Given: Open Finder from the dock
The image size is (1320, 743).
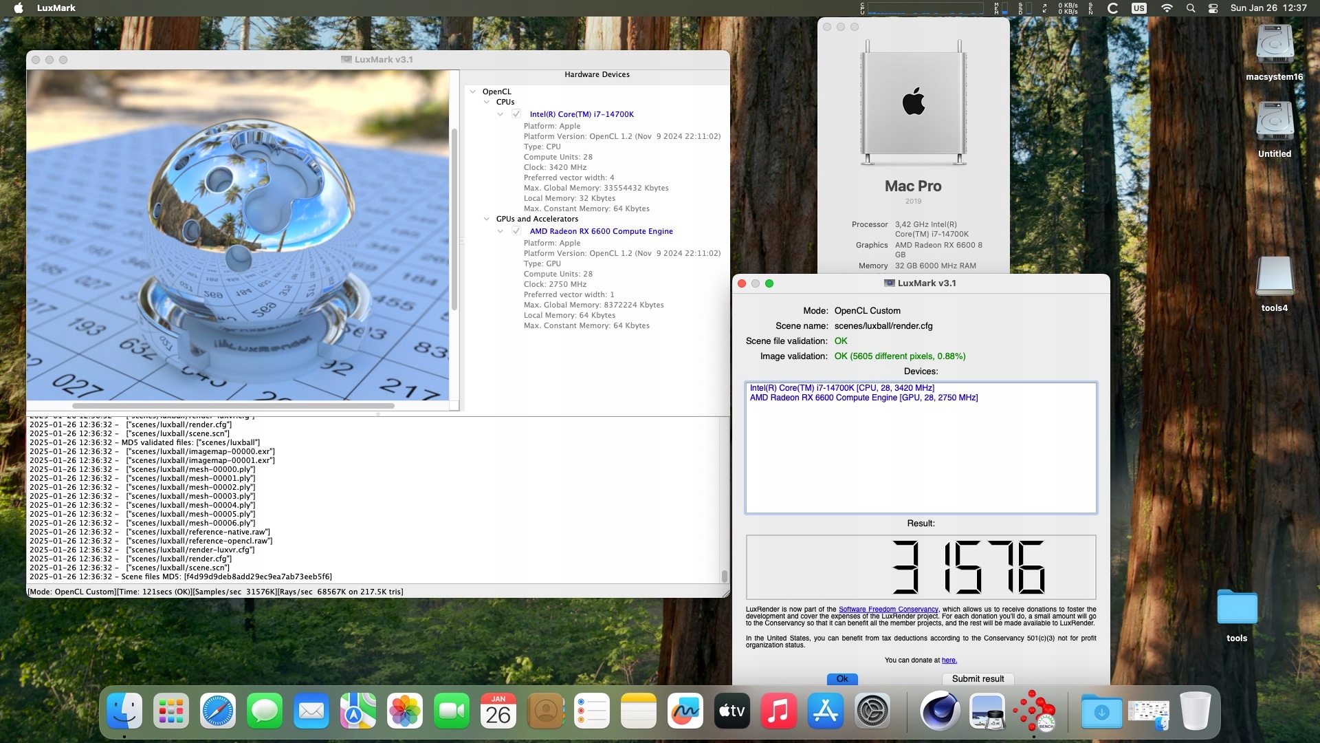Looking at the screenshot, I should coord(124,711).
